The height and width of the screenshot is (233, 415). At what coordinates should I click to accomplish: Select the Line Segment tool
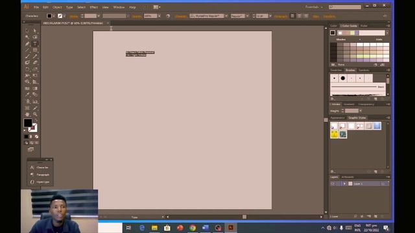pyautogui.click(x=27, y=50)
